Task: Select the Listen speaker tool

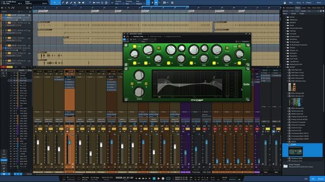Action: [83, 3]
